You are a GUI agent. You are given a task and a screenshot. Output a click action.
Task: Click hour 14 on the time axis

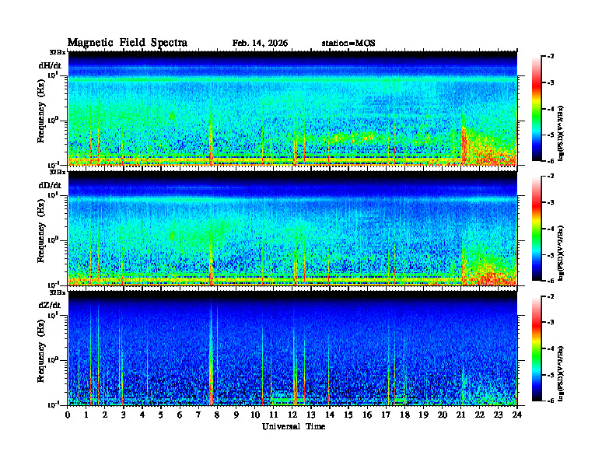tap(330, 415)
